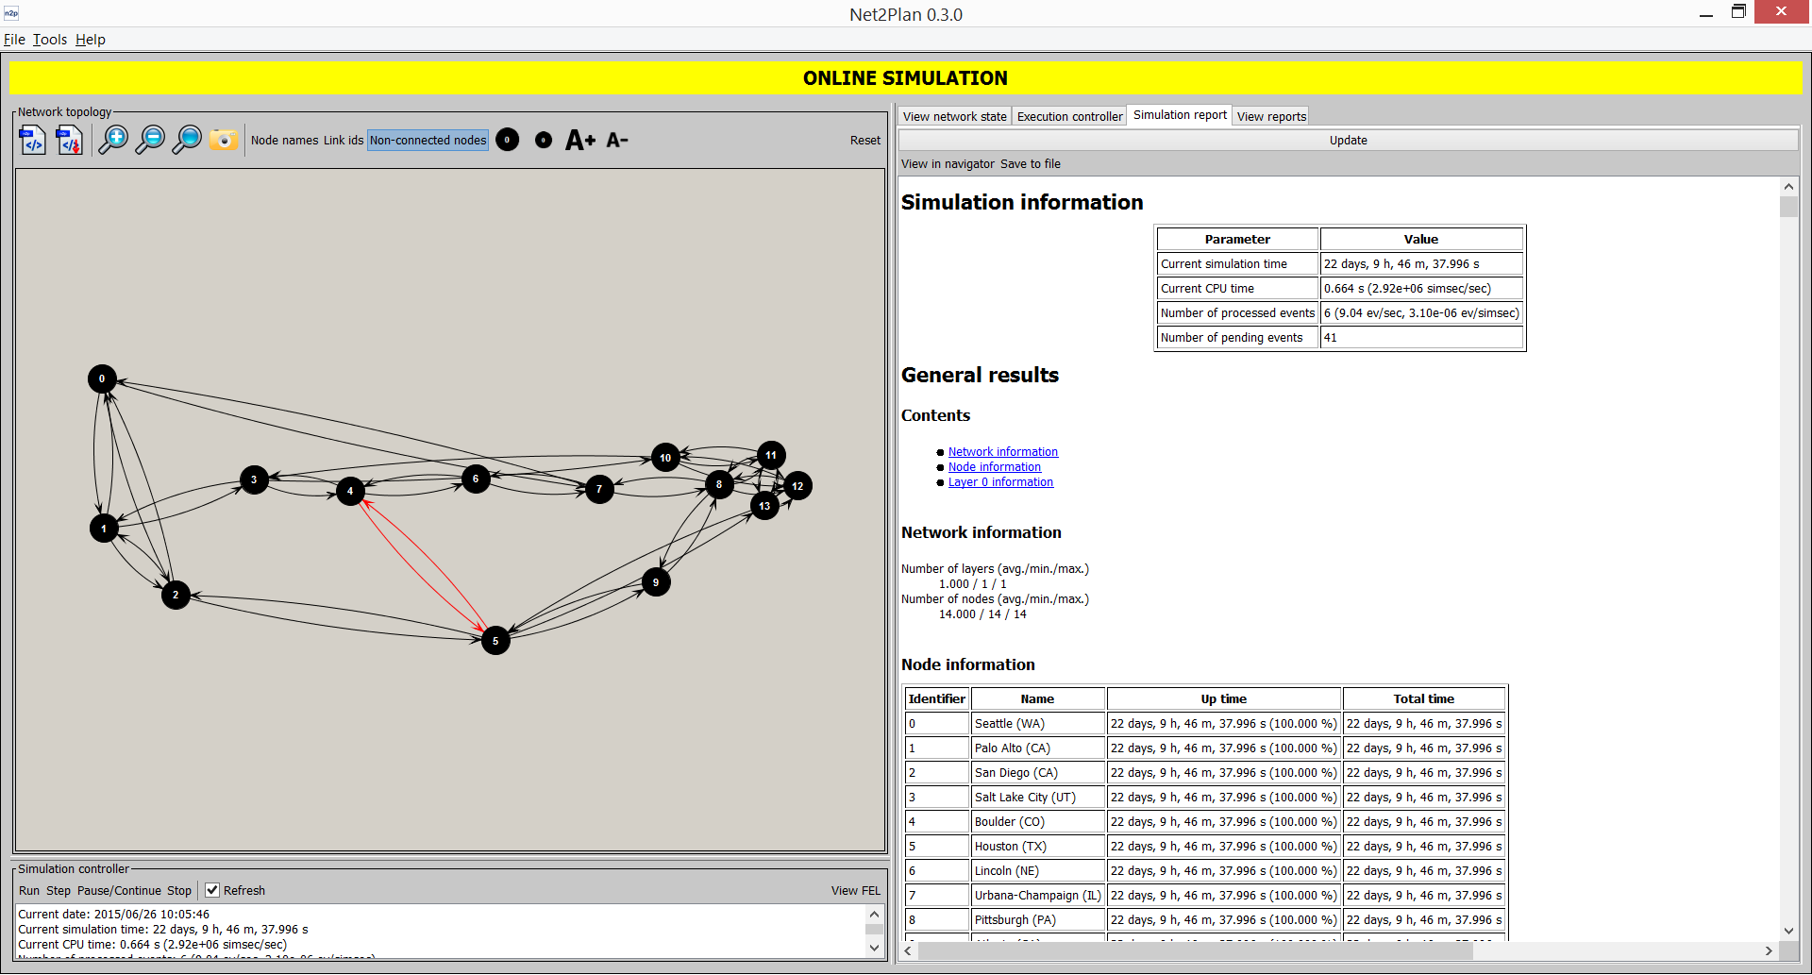Viewport: 1812px width, 975px height.
Task: Switch to View reports tab
Action: (x=1271, y=117)
